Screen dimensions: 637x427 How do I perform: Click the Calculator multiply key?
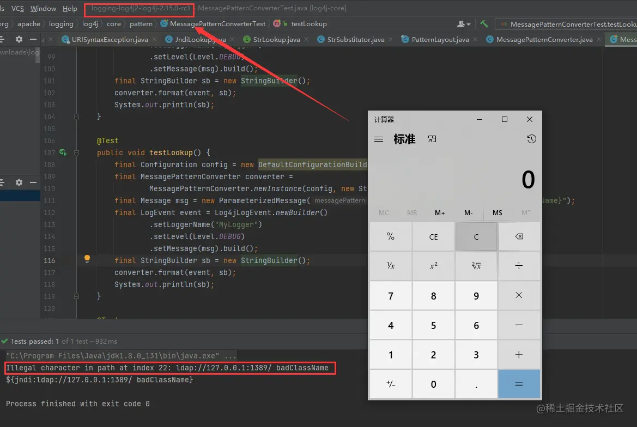[519, 296]
